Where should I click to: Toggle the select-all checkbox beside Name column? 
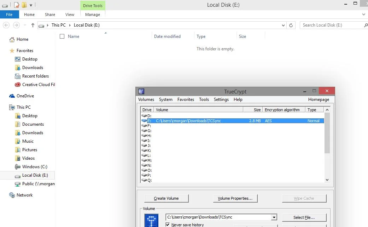click(x=62, y=36)
